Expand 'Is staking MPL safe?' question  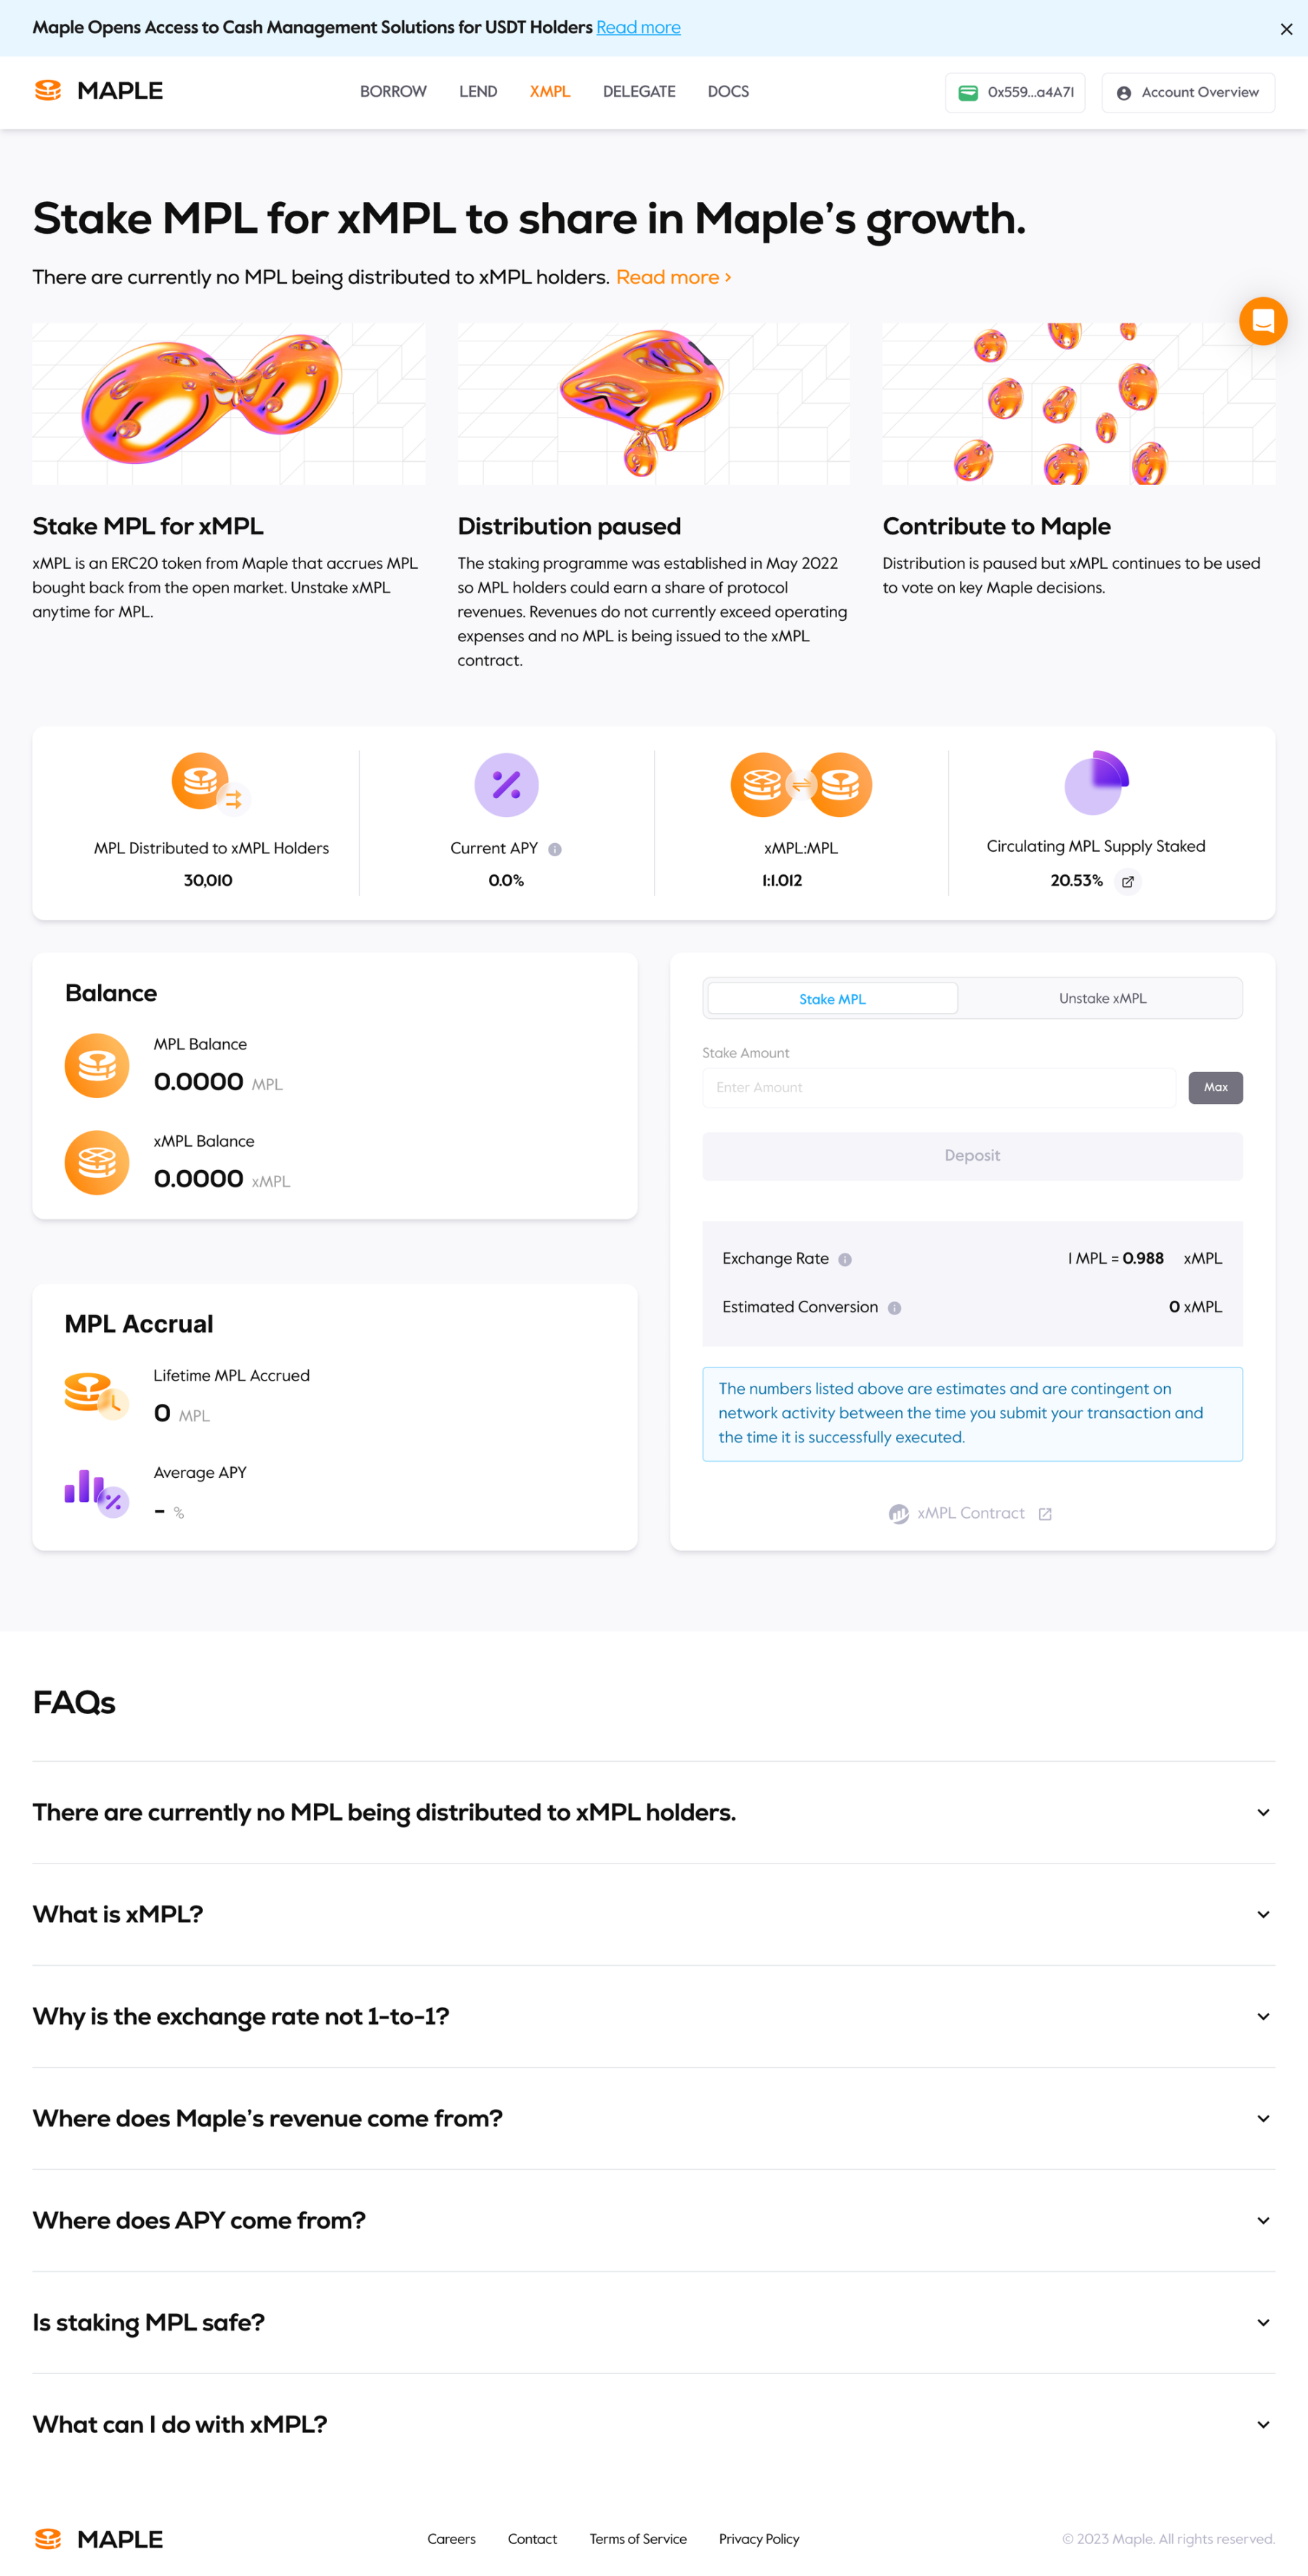653,2322
